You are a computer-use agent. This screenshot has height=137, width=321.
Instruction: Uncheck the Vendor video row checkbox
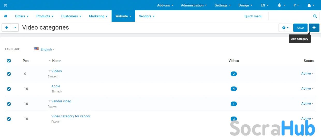point(9,104)
